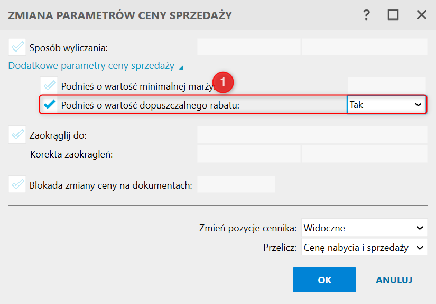This screenshot has height=304, width=436.
Task: Click first Sposób wyliczania input field
Action: (x=248, y=47)
